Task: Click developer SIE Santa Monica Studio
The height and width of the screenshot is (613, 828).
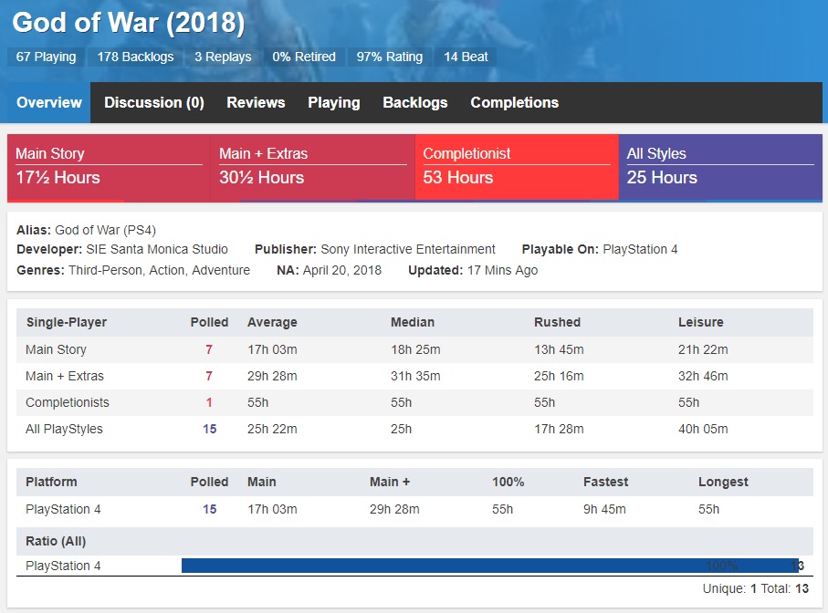Action: click(157, 249)
